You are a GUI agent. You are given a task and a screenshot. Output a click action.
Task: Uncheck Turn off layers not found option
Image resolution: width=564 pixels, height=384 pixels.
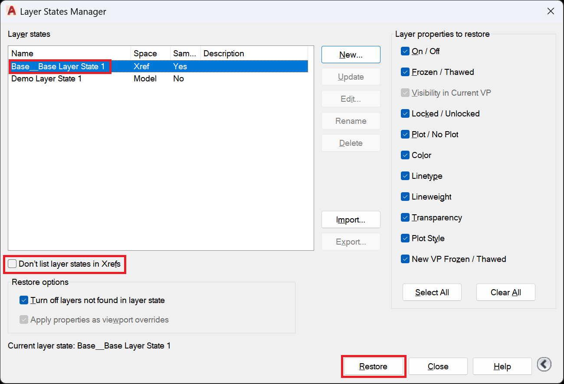24,300
